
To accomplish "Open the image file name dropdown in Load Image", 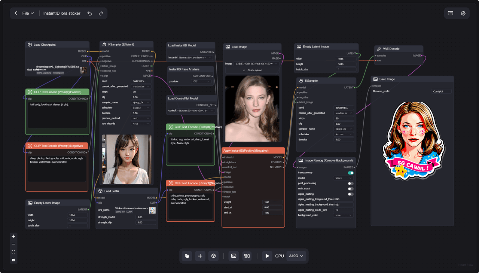I will [256, 64].
